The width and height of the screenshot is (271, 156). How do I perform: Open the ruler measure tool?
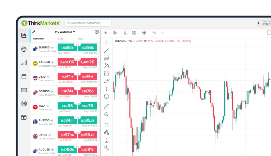[x=106, y=107]
